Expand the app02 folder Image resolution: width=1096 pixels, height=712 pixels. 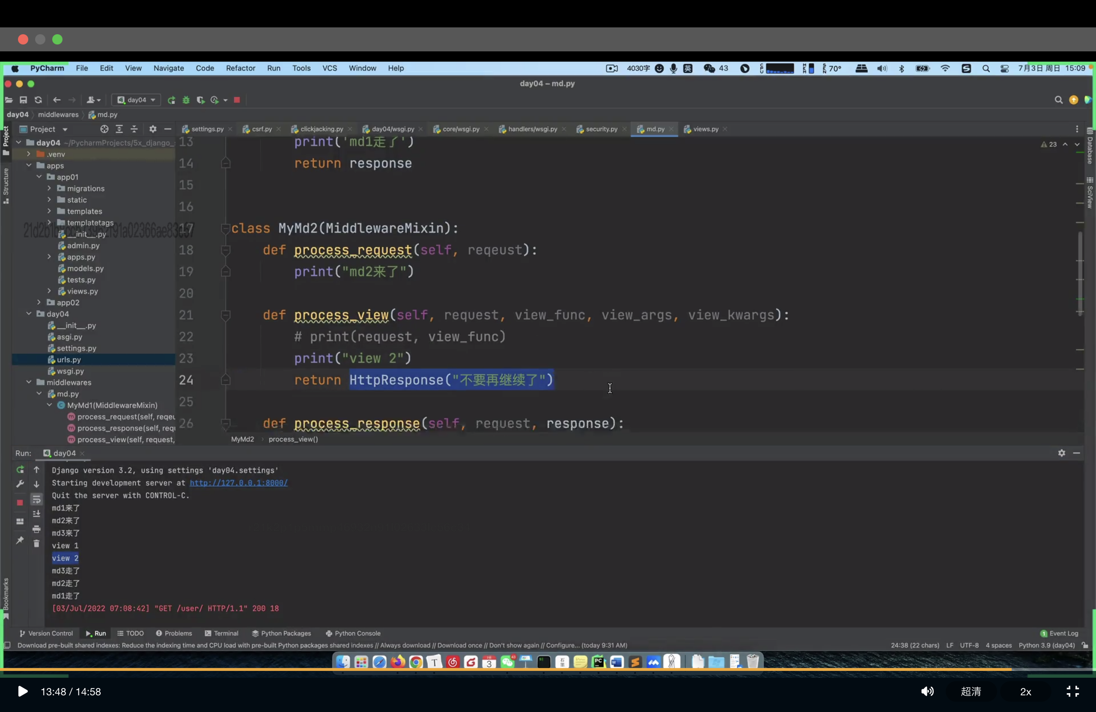(39, 303)
